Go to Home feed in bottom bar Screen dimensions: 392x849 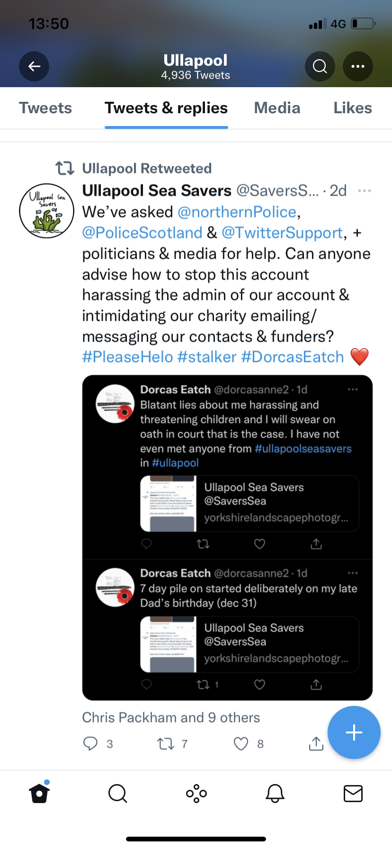(39, 793)
